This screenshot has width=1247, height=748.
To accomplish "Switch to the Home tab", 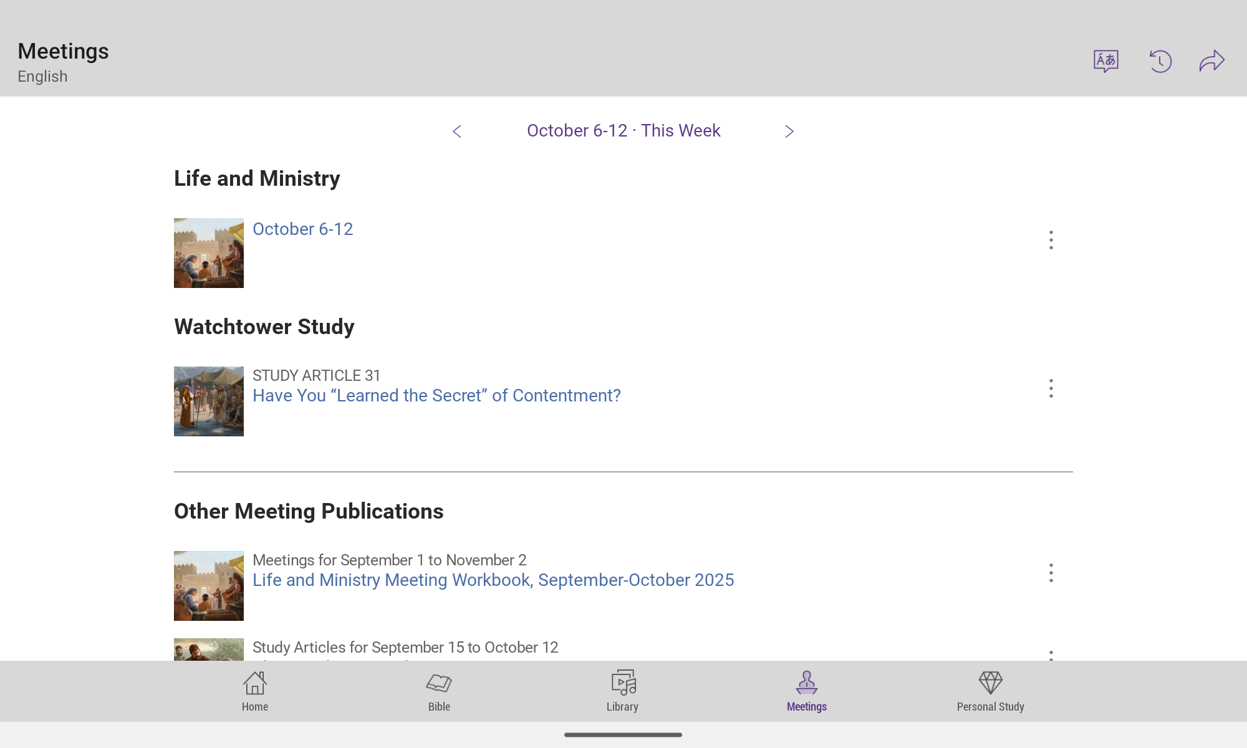I will 254,691.
